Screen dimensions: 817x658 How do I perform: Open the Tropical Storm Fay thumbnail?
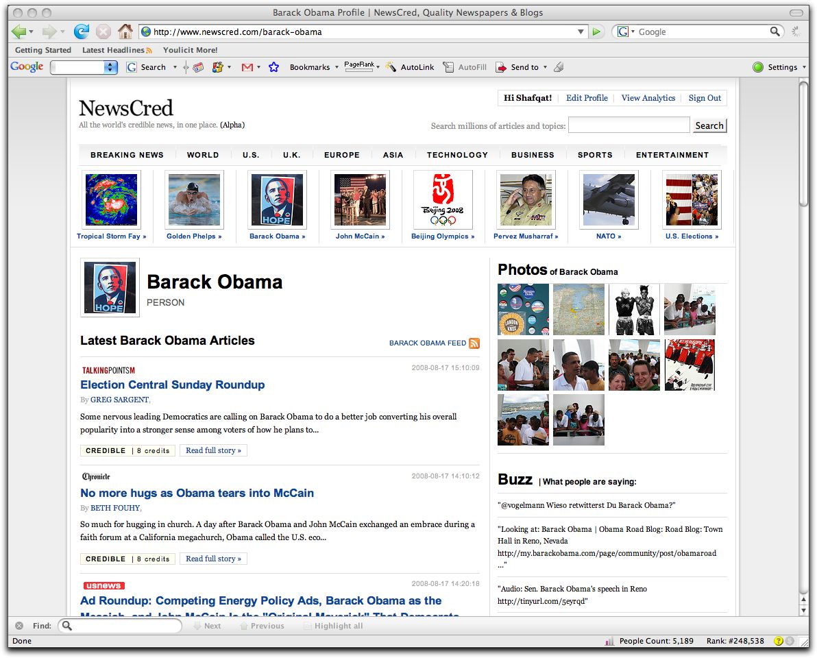[x=111, y=200]
